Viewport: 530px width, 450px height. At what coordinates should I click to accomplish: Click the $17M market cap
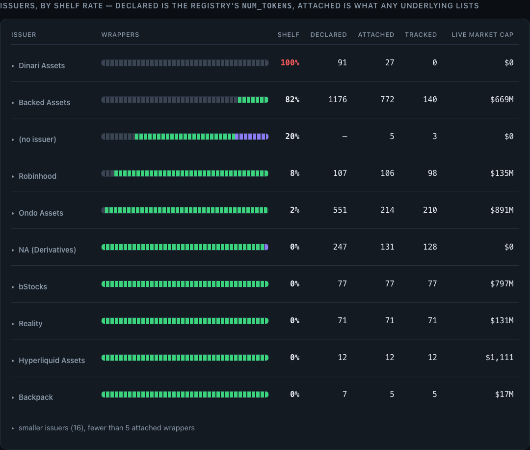tap(504, 394)
